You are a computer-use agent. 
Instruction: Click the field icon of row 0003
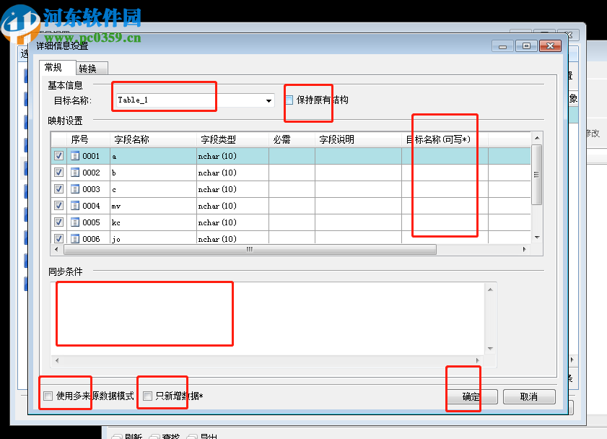pos(75,189)
